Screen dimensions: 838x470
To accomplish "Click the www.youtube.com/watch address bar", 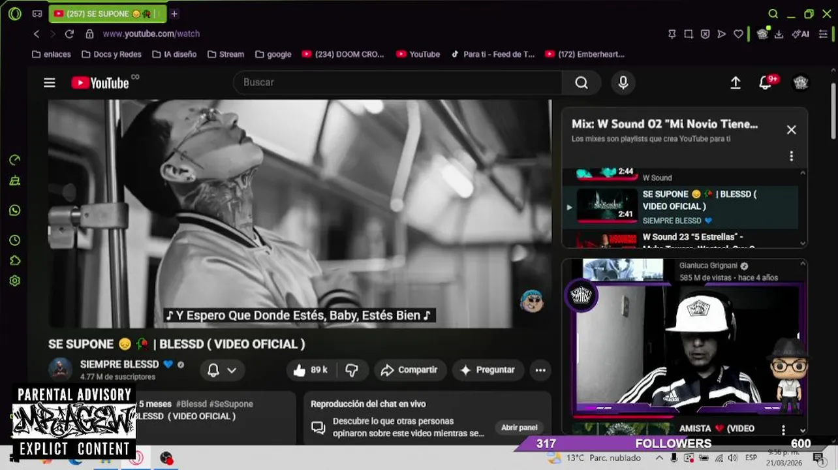I will (x=151, y=34).
